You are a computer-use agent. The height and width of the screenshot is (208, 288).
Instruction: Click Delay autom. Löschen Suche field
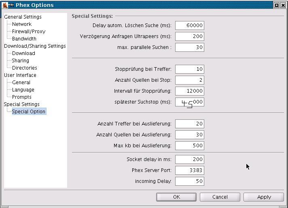click(190, 25)
